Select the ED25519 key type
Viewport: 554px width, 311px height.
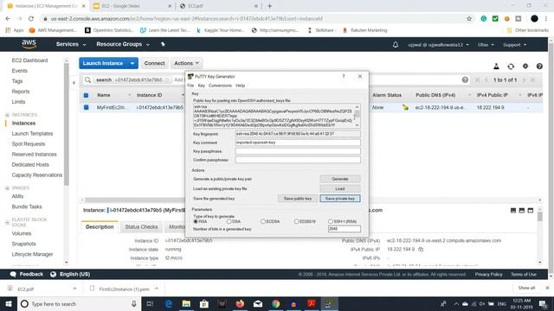(296, 221)
